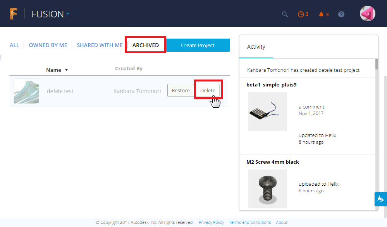The height and width of the screenshot is (227, 387).
Task: Click Kanbara Tomonori in the Created By column
Action: (137, 91)
